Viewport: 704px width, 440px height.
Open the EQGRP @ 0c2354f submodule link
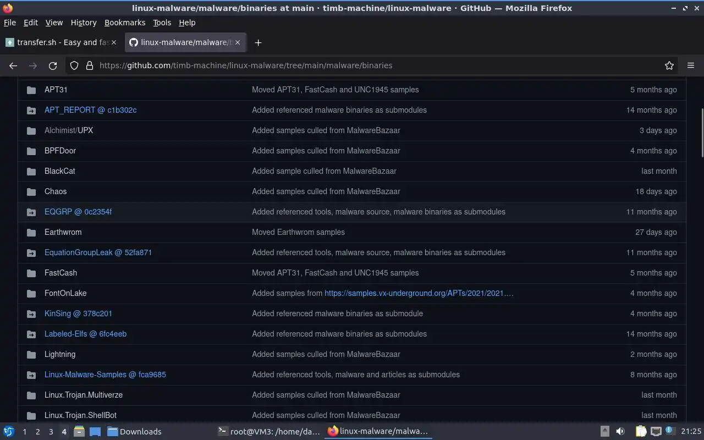tap(78, 212)
